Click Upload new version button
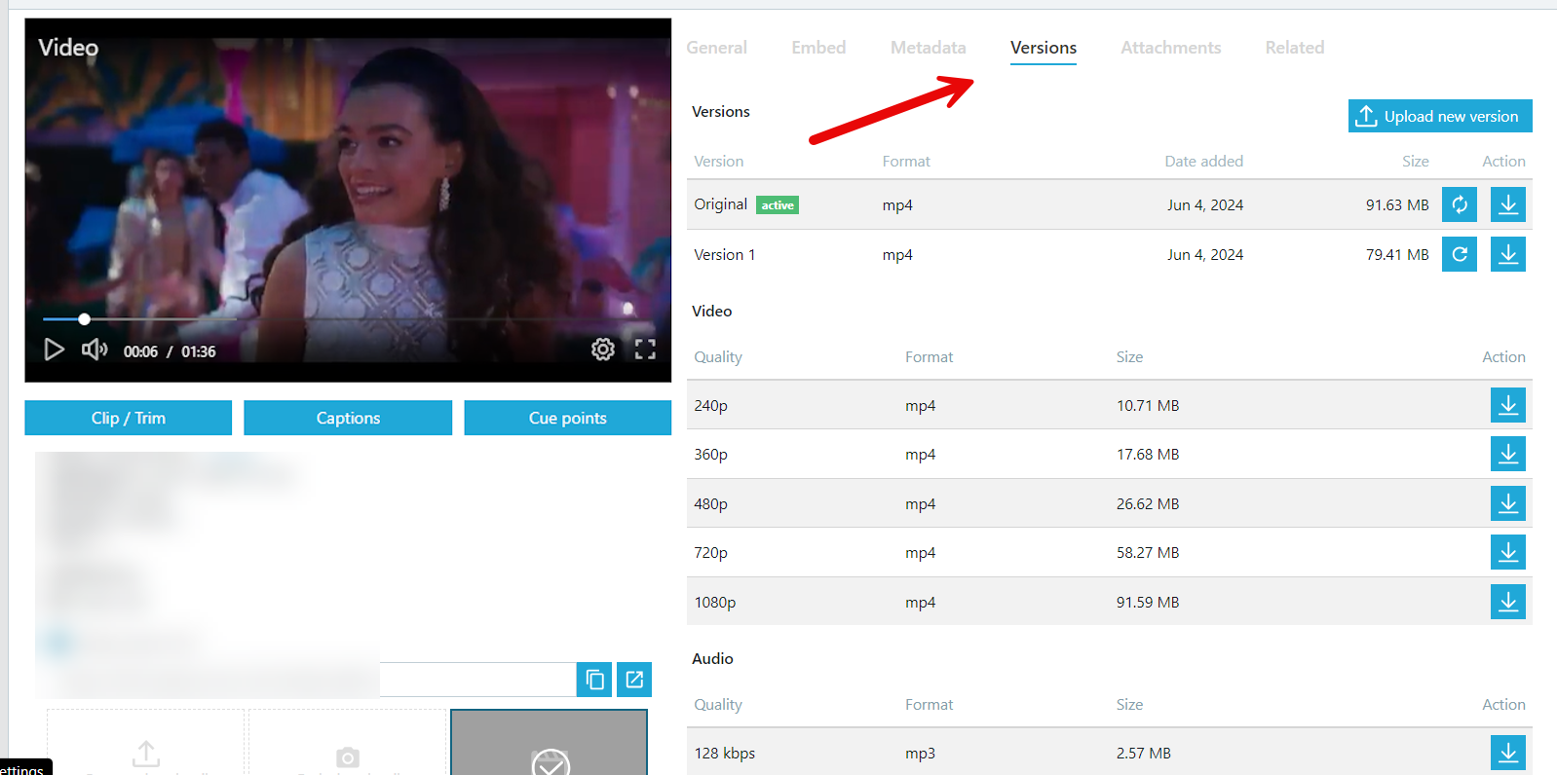Screen dimensions: 1557x775 tap(1440, 116)
